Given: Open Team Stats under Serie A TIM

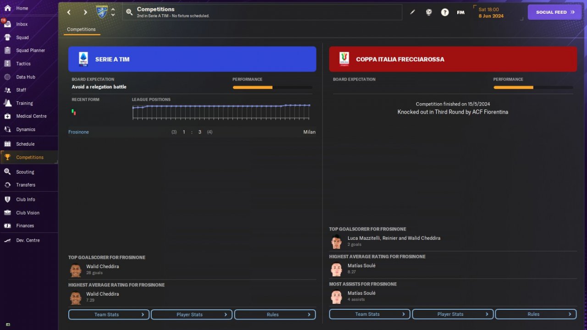Looking at the screenshot, I should click(x=109, y=314).
